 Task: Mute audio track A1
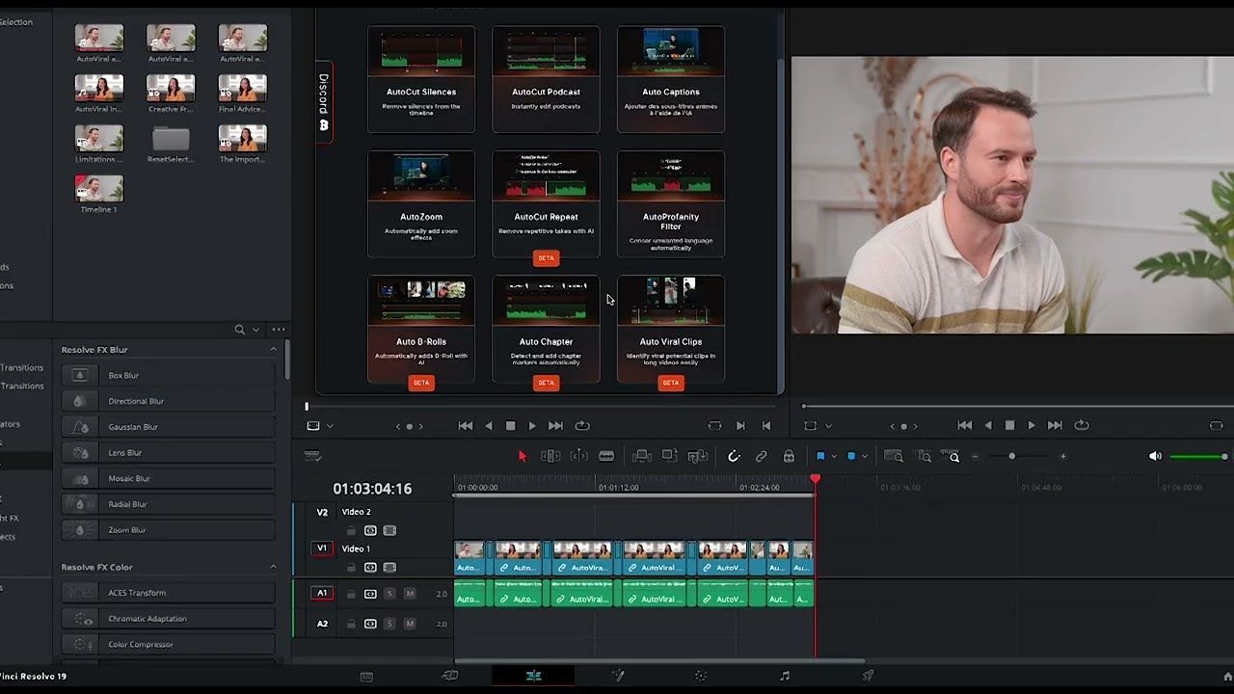pyautogui.click(x=410, y=594)
